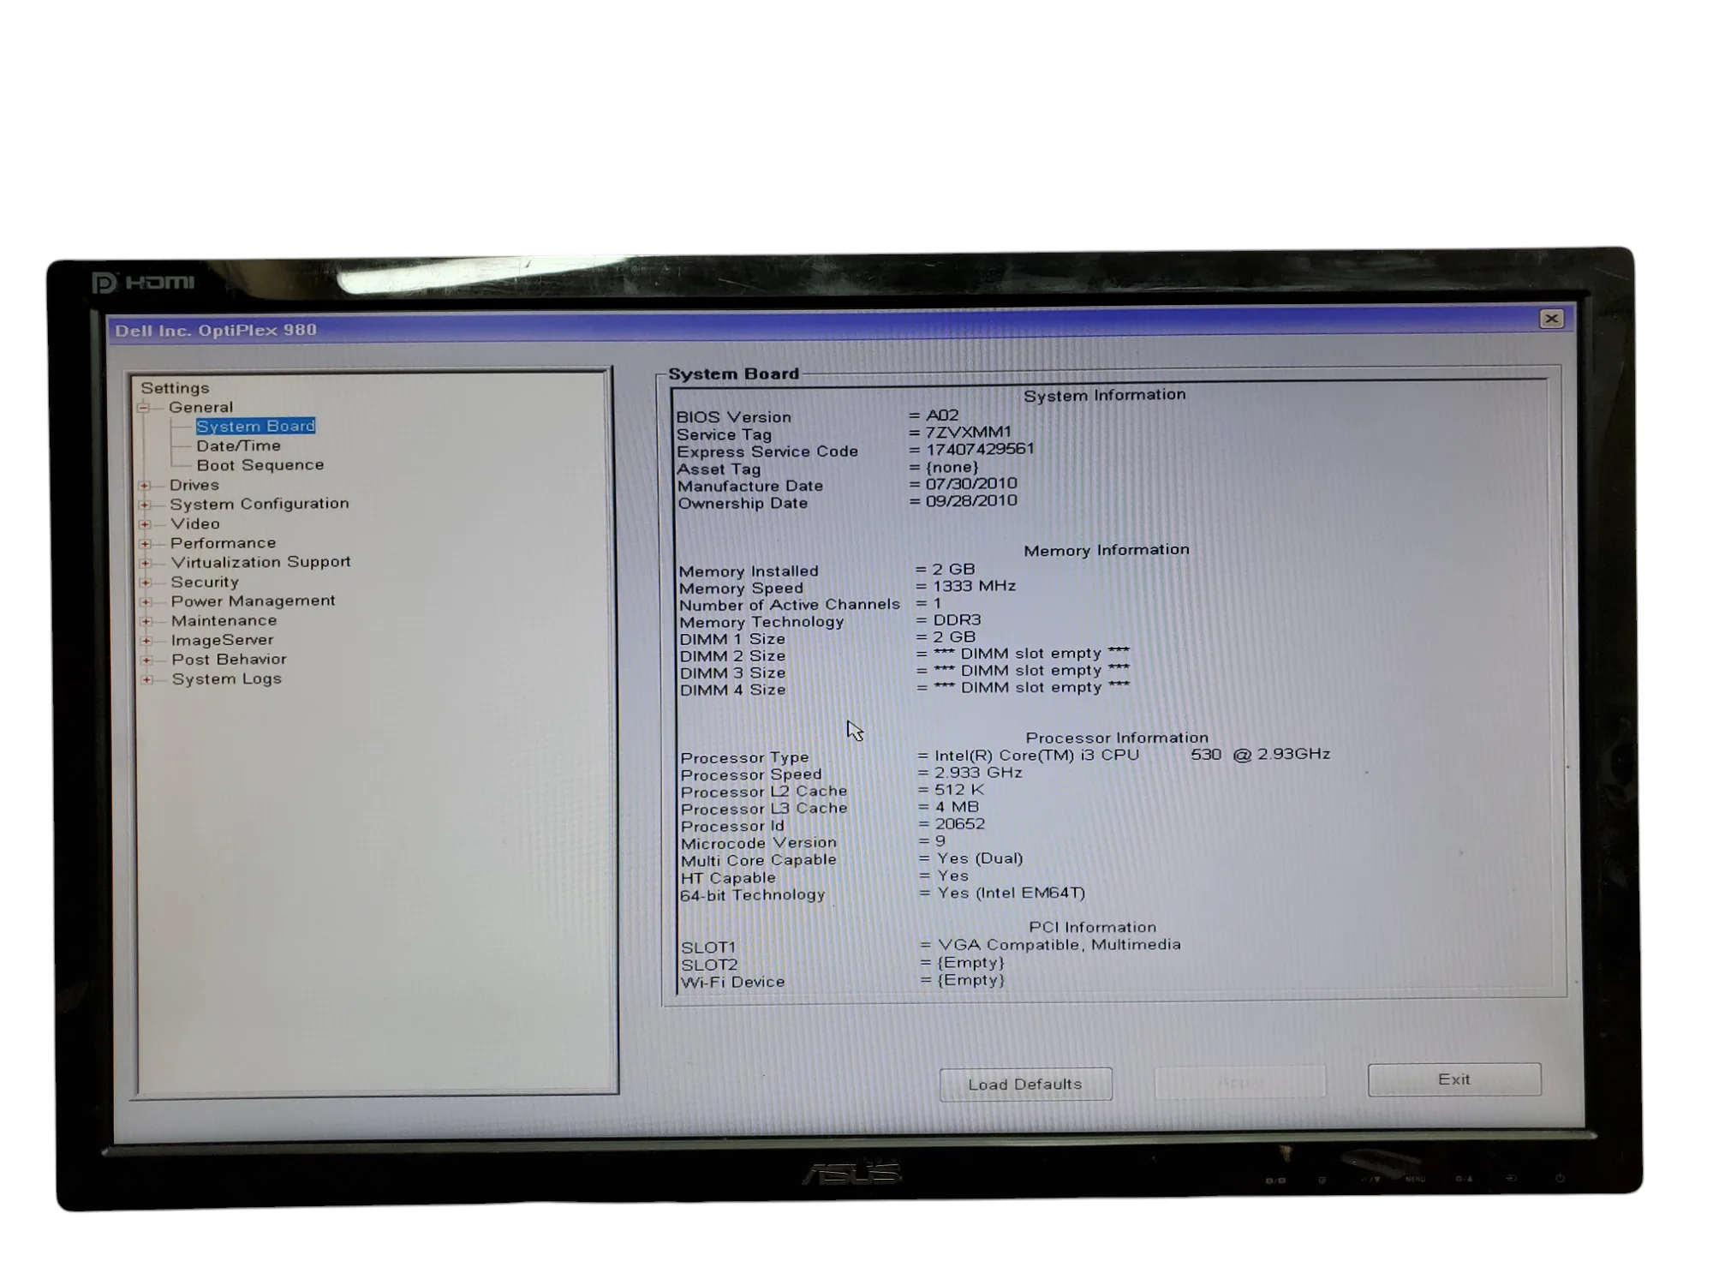Expand the Maintenance tree node

tap(146, 622)
